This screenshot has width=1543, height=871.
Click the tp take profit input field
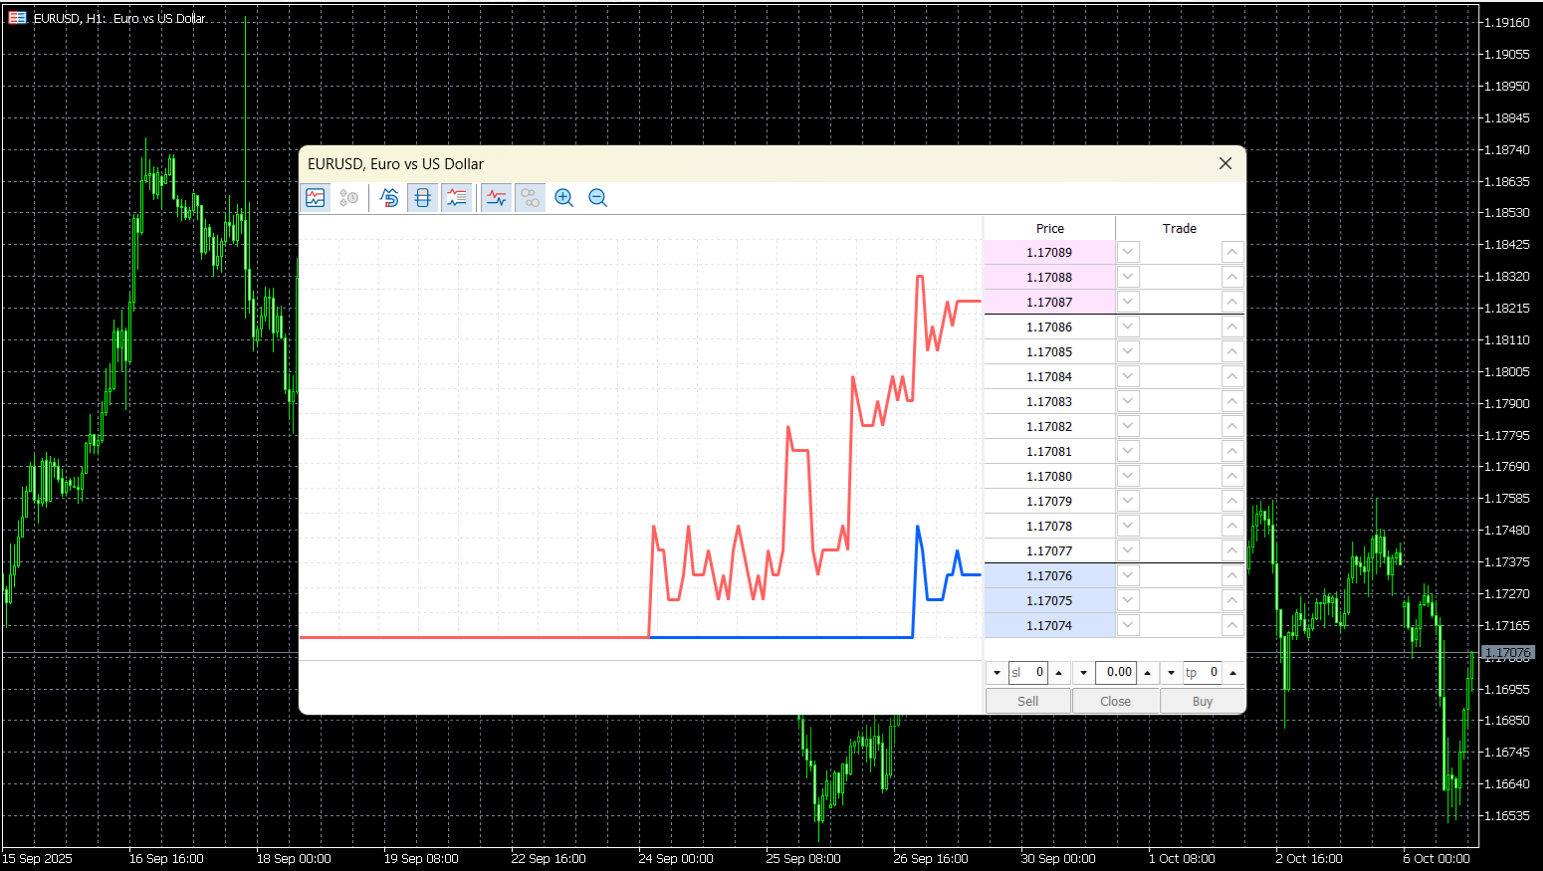point(1203,673)
